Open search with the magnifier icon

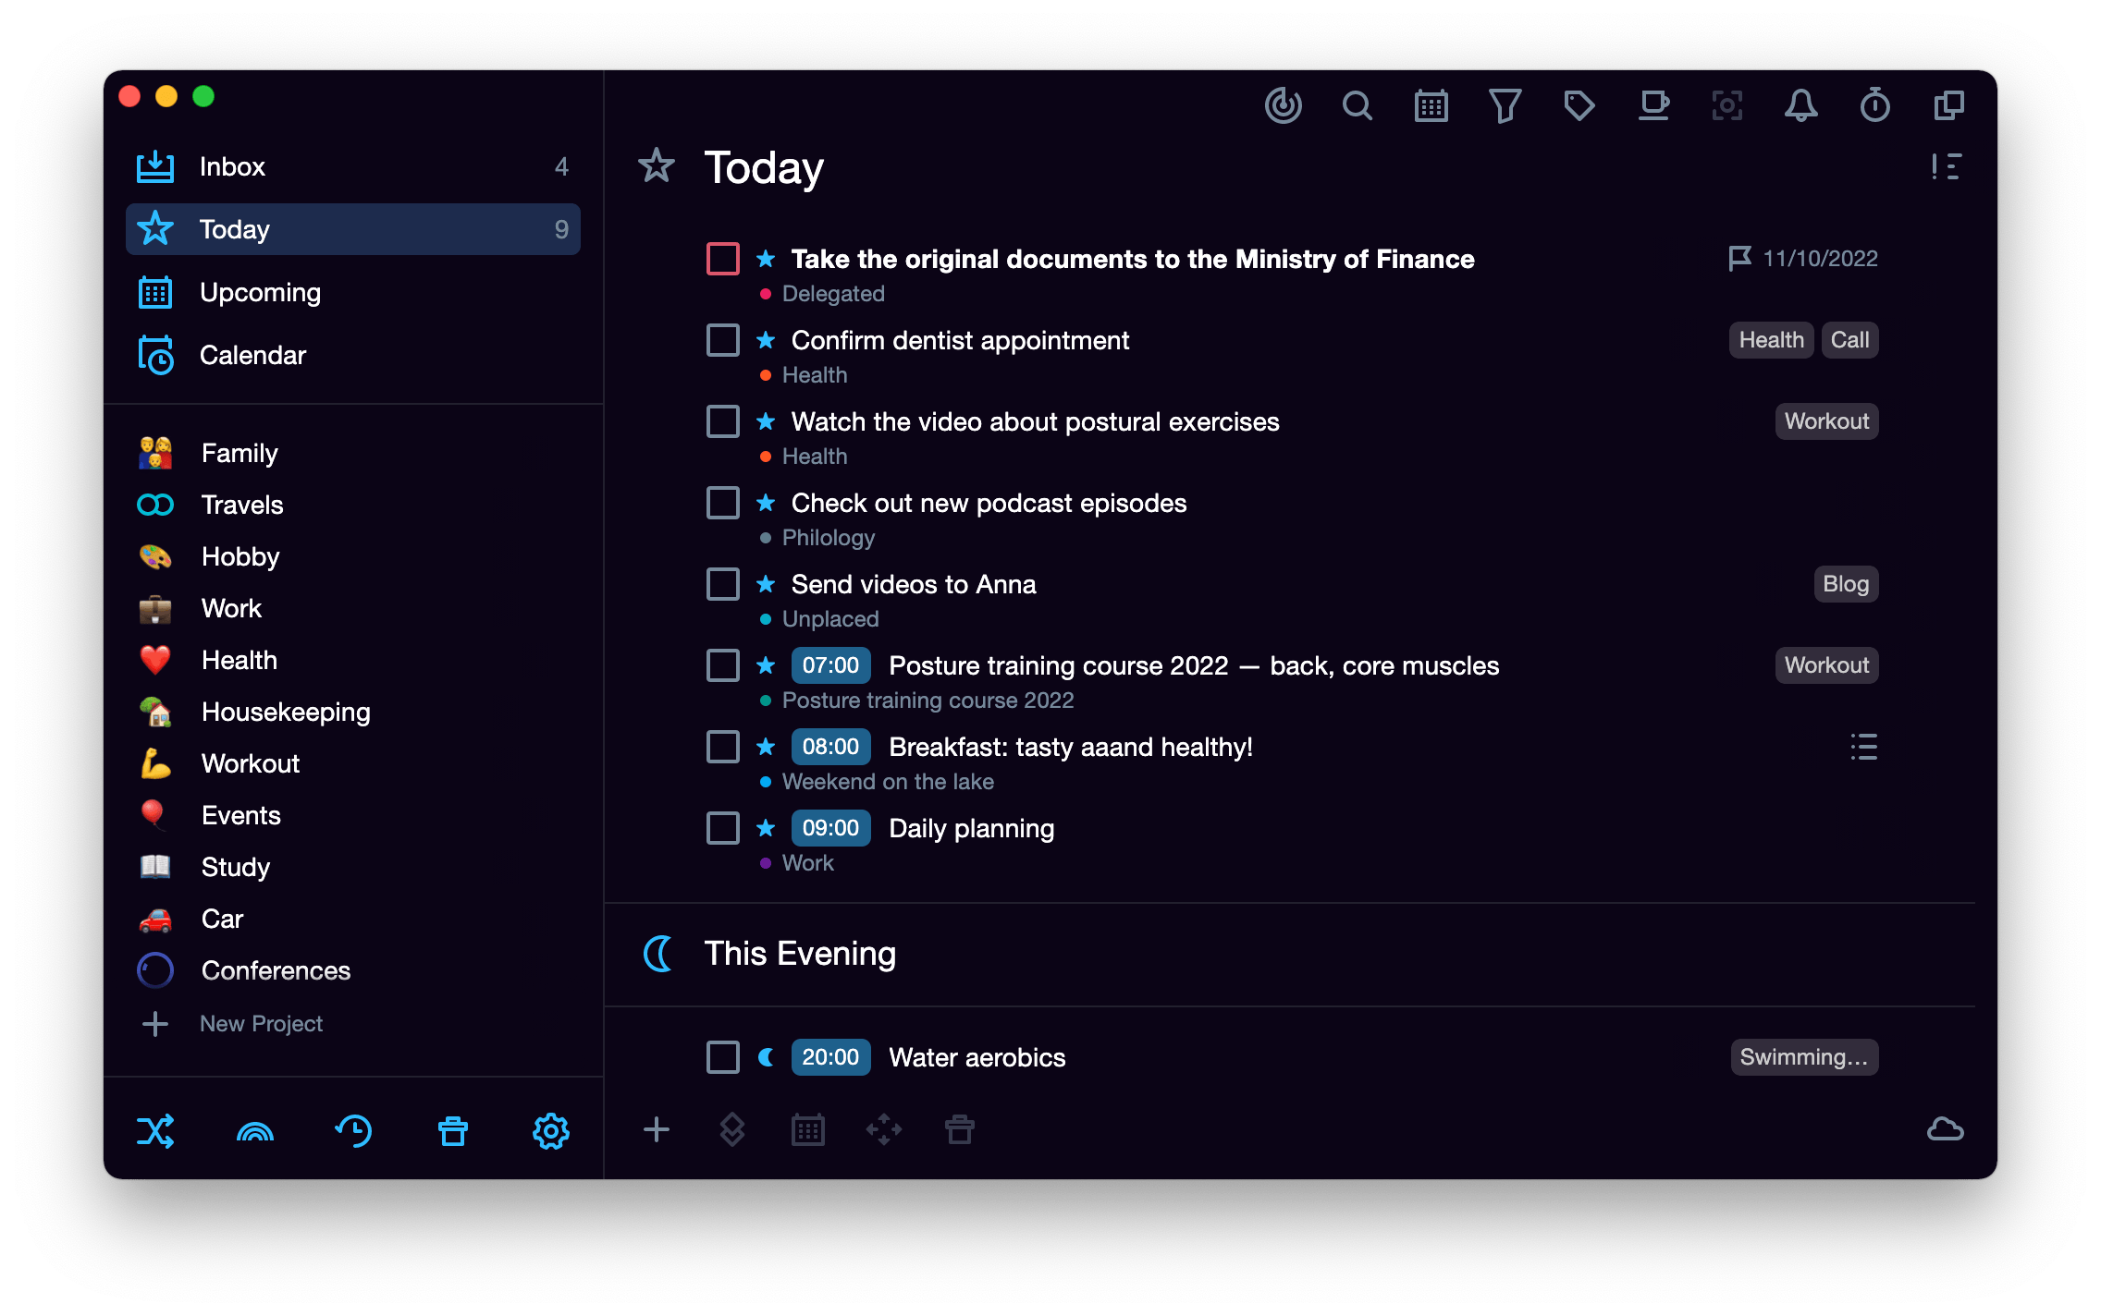tap(1357, 105)
